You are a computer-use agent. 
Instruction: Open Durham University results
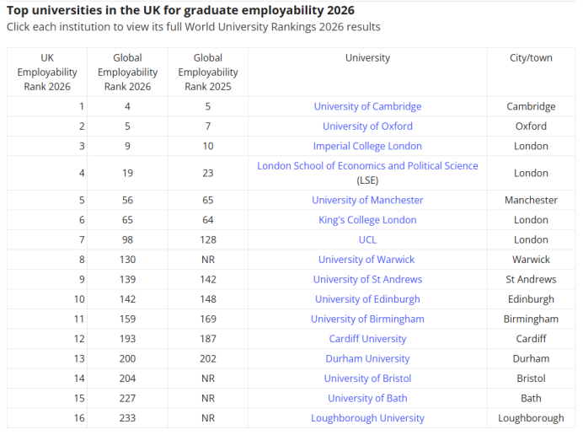click(367, 358)
